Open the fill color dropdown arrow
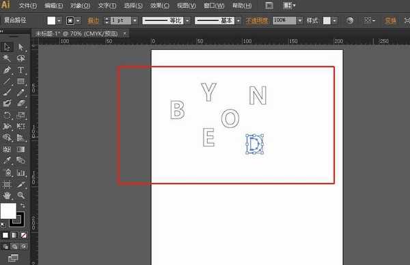 coord(59,21)
